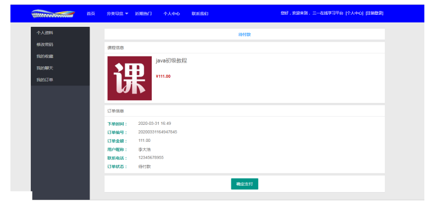The width and height of the screenshot is (437, 207).
Task: Click the 联系电话 field label
Action: pyautogui.click(x=117, y=158)
